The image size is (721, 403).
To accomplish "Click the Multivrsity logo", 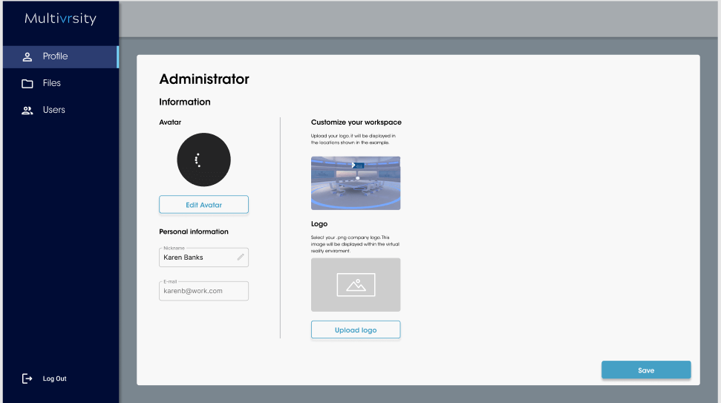I will point(60,19).
